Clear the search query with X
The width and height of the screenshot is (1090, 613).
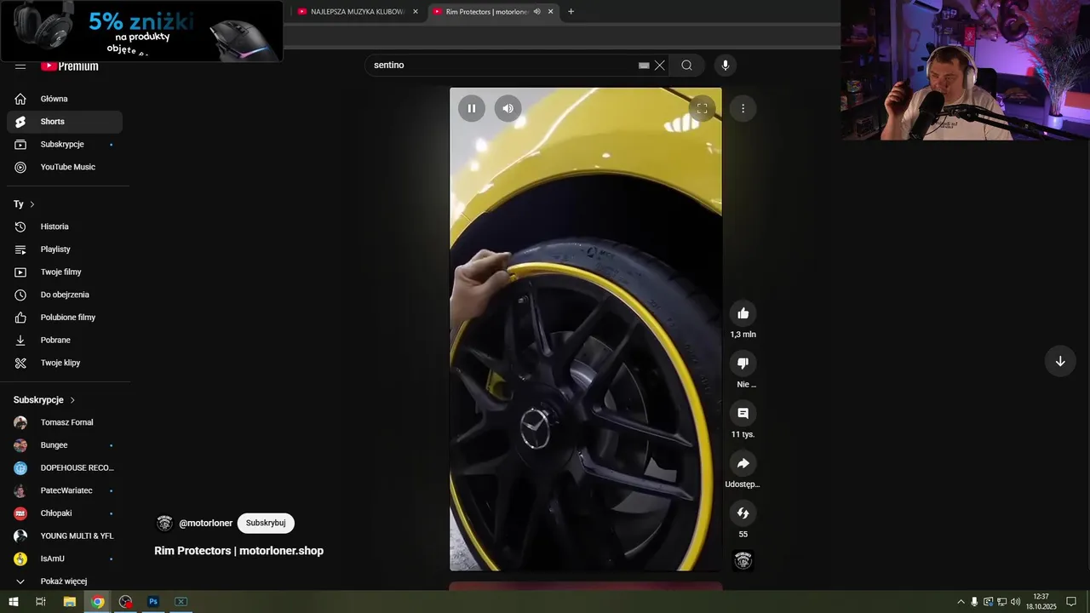pos(660,66)
